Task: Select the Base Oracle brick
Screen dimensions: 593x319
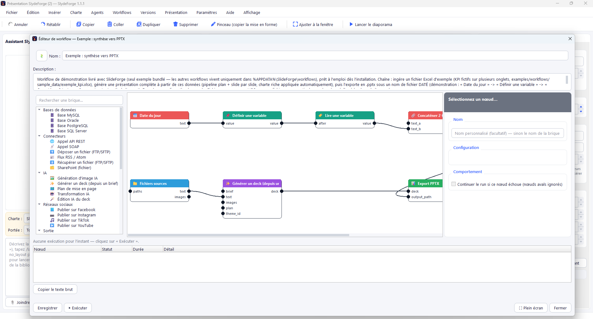Action: click(68, 121)
